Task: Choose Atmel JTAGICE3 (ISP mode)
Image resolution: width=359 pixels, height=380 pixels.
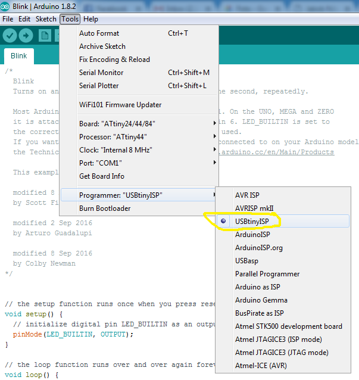Action: (x=283, y=339)
